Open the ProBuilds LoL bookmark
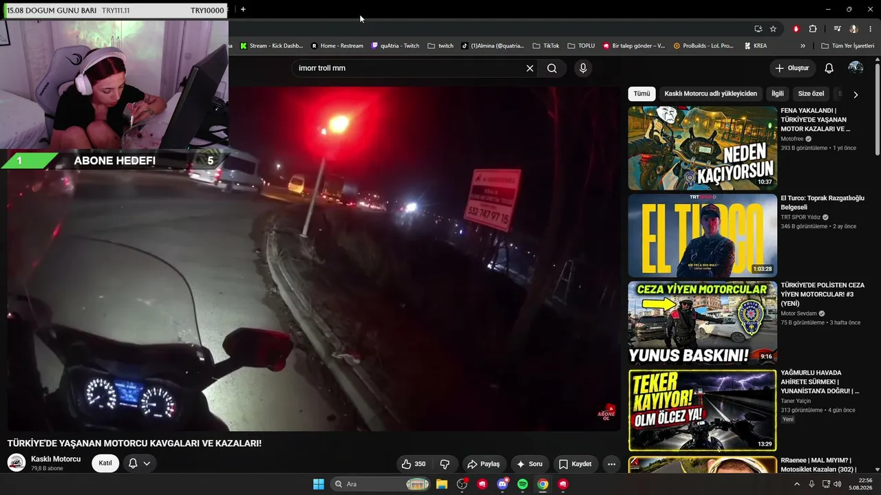This screenshot has width=881, height=495. tap(703, 46)
